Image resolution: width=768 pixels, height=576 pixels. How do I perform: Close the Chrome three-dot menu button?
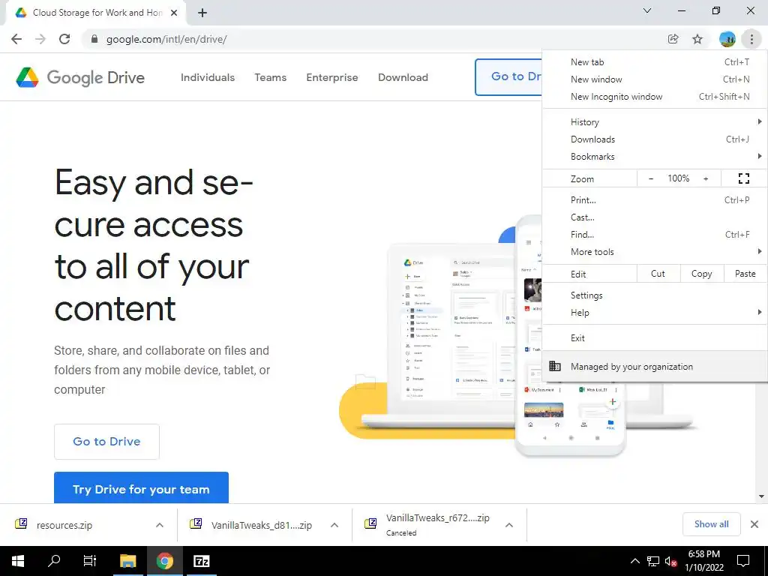point(751,39)
